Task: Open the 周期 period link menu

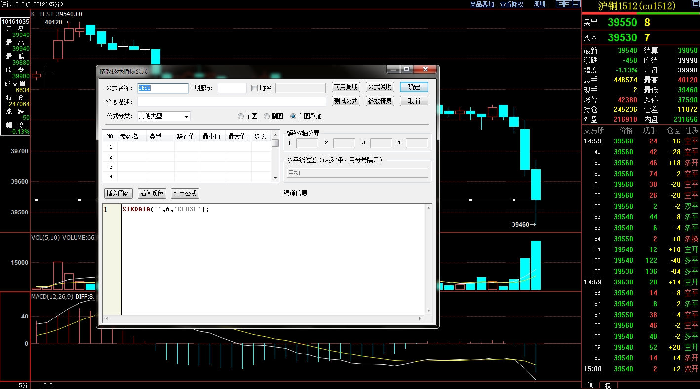Action: (539, 4)
